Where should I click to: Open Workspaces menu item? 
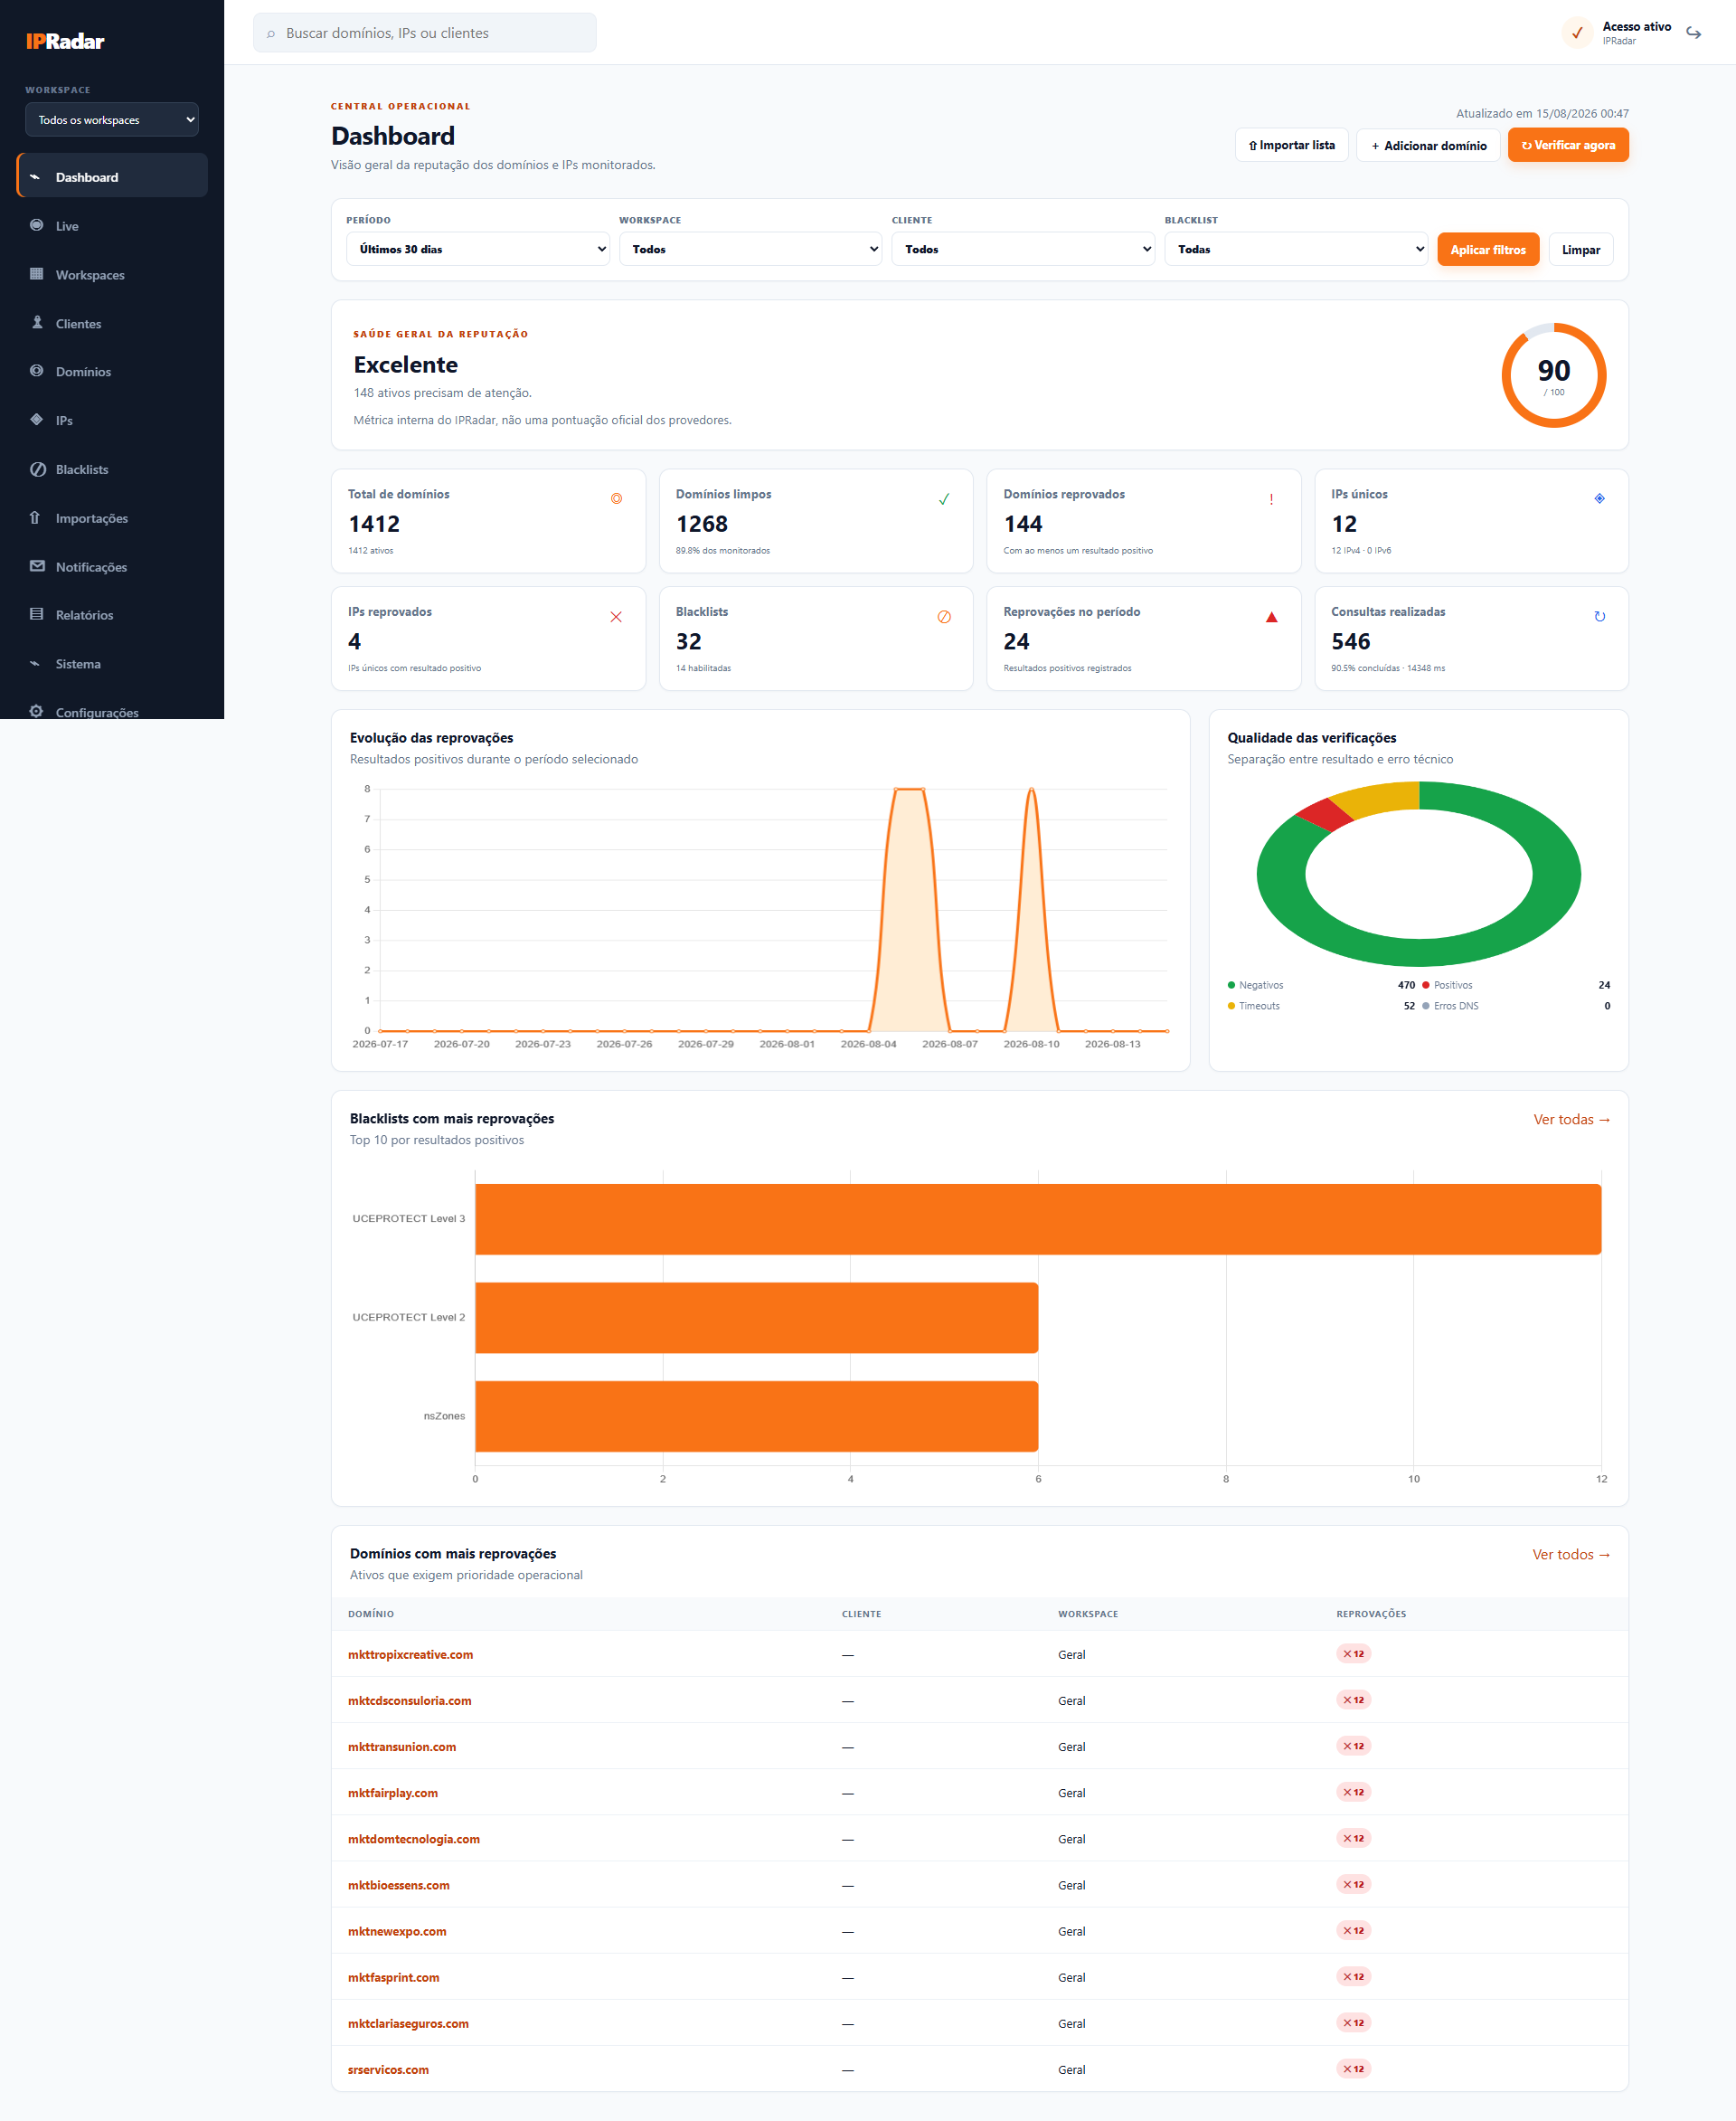tap(112, 274)
